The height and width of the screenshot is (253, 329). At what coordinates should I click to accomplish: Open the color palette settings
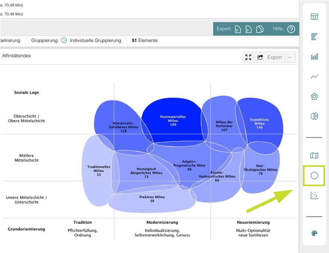314,233
